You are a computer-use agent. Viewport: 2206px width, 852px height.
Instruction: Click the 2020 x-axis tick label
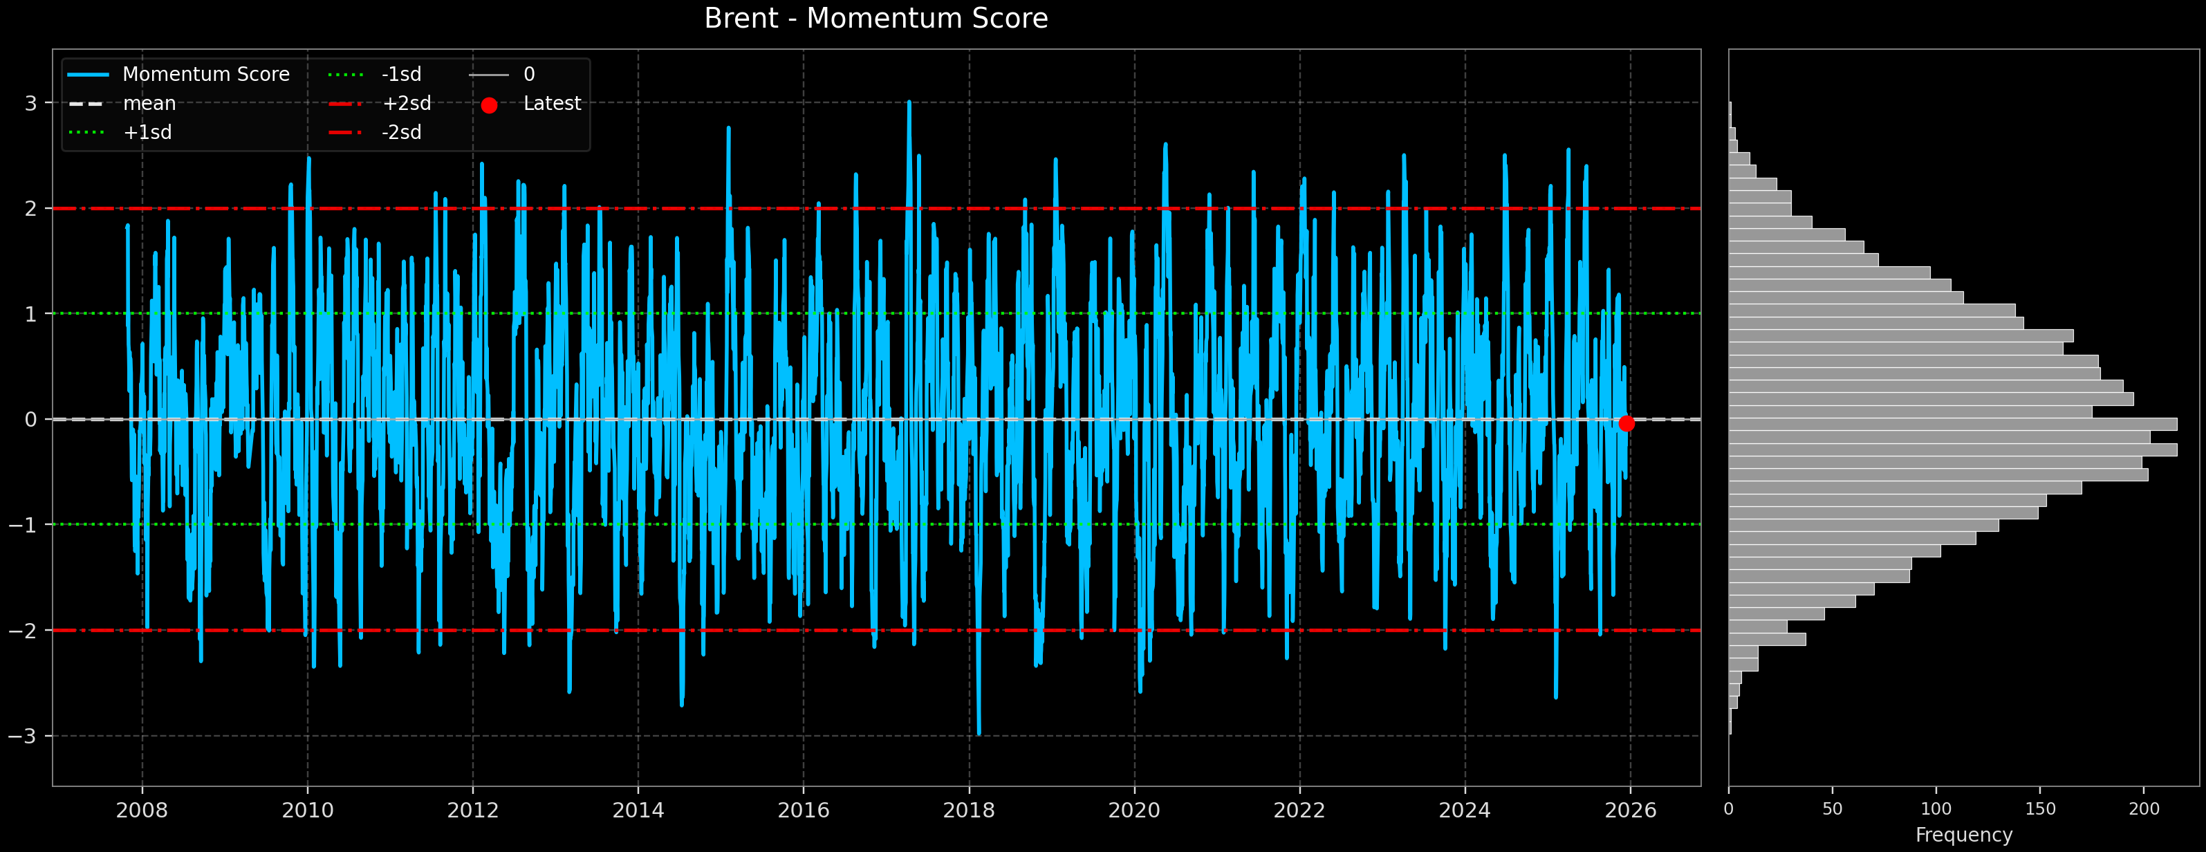tap(1134, 810)
